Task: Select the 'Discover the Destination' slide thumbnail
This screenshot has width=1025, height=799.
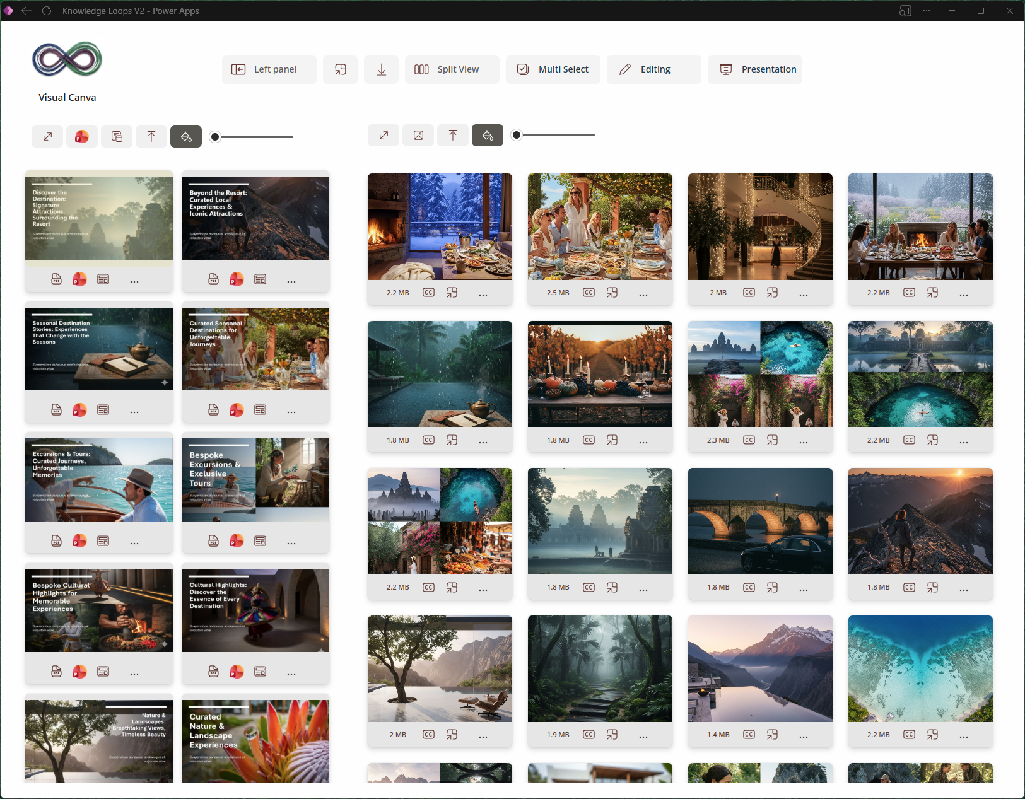Action: tap(99, 218)
